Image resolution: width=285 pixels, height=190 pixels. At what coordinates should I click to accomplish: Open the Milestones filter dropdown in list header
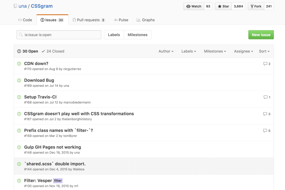pyautogui.click(x=215, y=51)
